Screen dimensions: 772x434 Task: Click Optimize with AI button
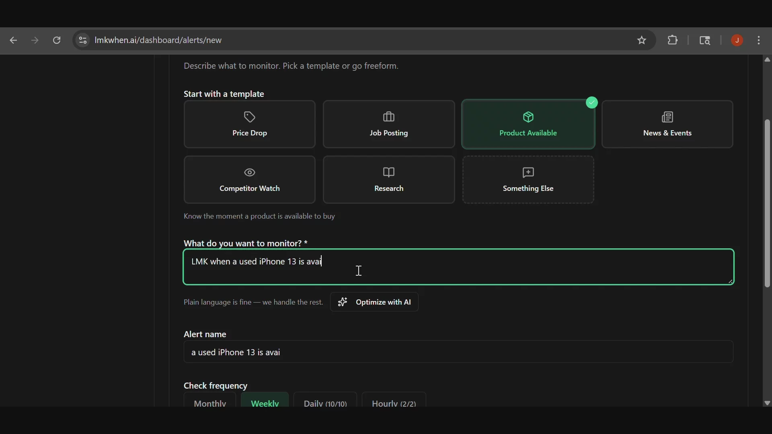tap(374, 302)
